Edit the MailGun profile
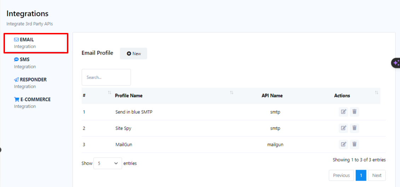Viewport: 400px width, 187px height. tap(343, 144)
